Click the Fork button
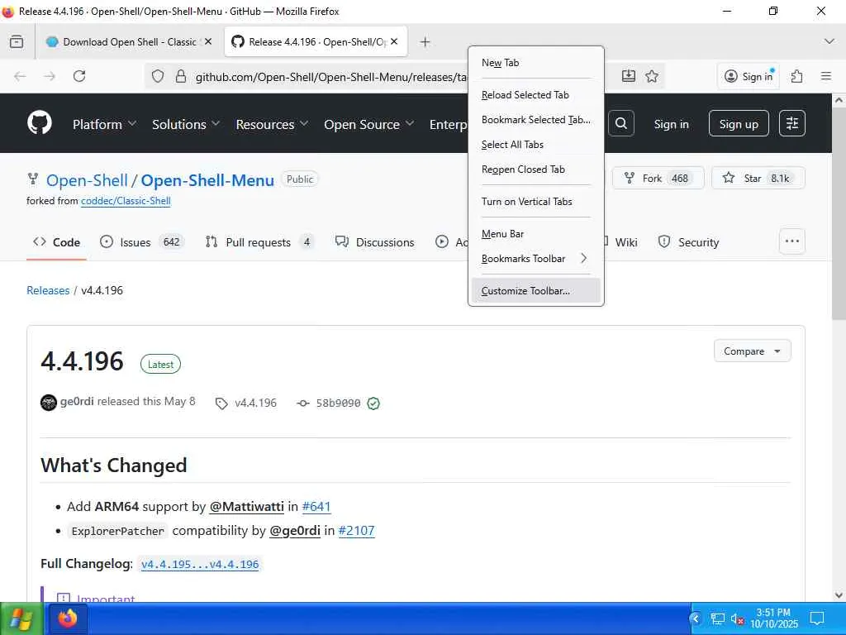Viewport: 846px width, 635px height. (658, 179)
